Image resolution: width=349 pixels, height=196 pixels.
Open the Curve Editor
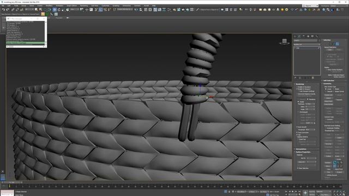(160, 10)
